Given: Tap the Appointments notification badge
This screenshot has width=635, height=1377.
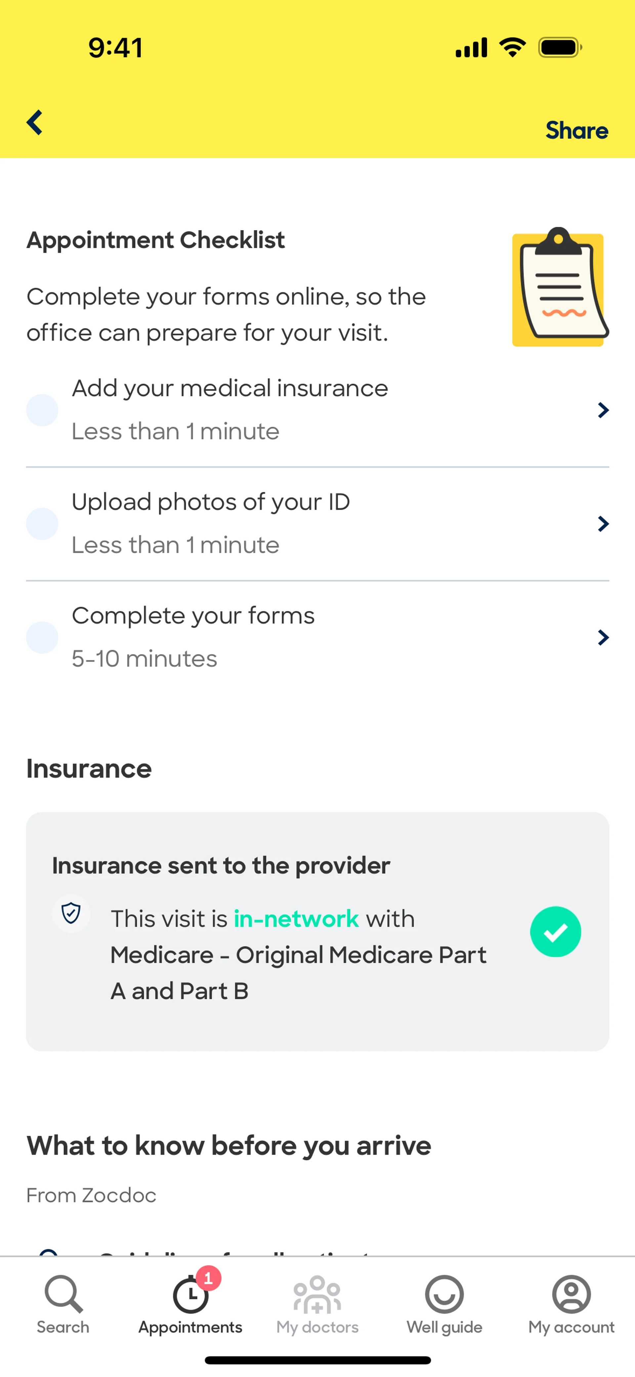Looking at the screenshot, I should 208,1278.
